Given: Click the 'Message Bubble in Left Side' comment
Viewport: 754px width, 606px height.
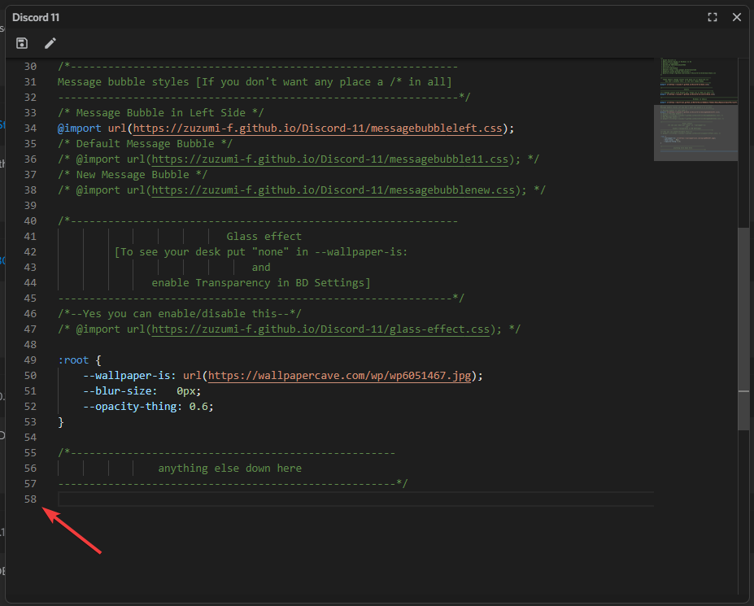Looking at the screenshot, I should pos(160,113).
